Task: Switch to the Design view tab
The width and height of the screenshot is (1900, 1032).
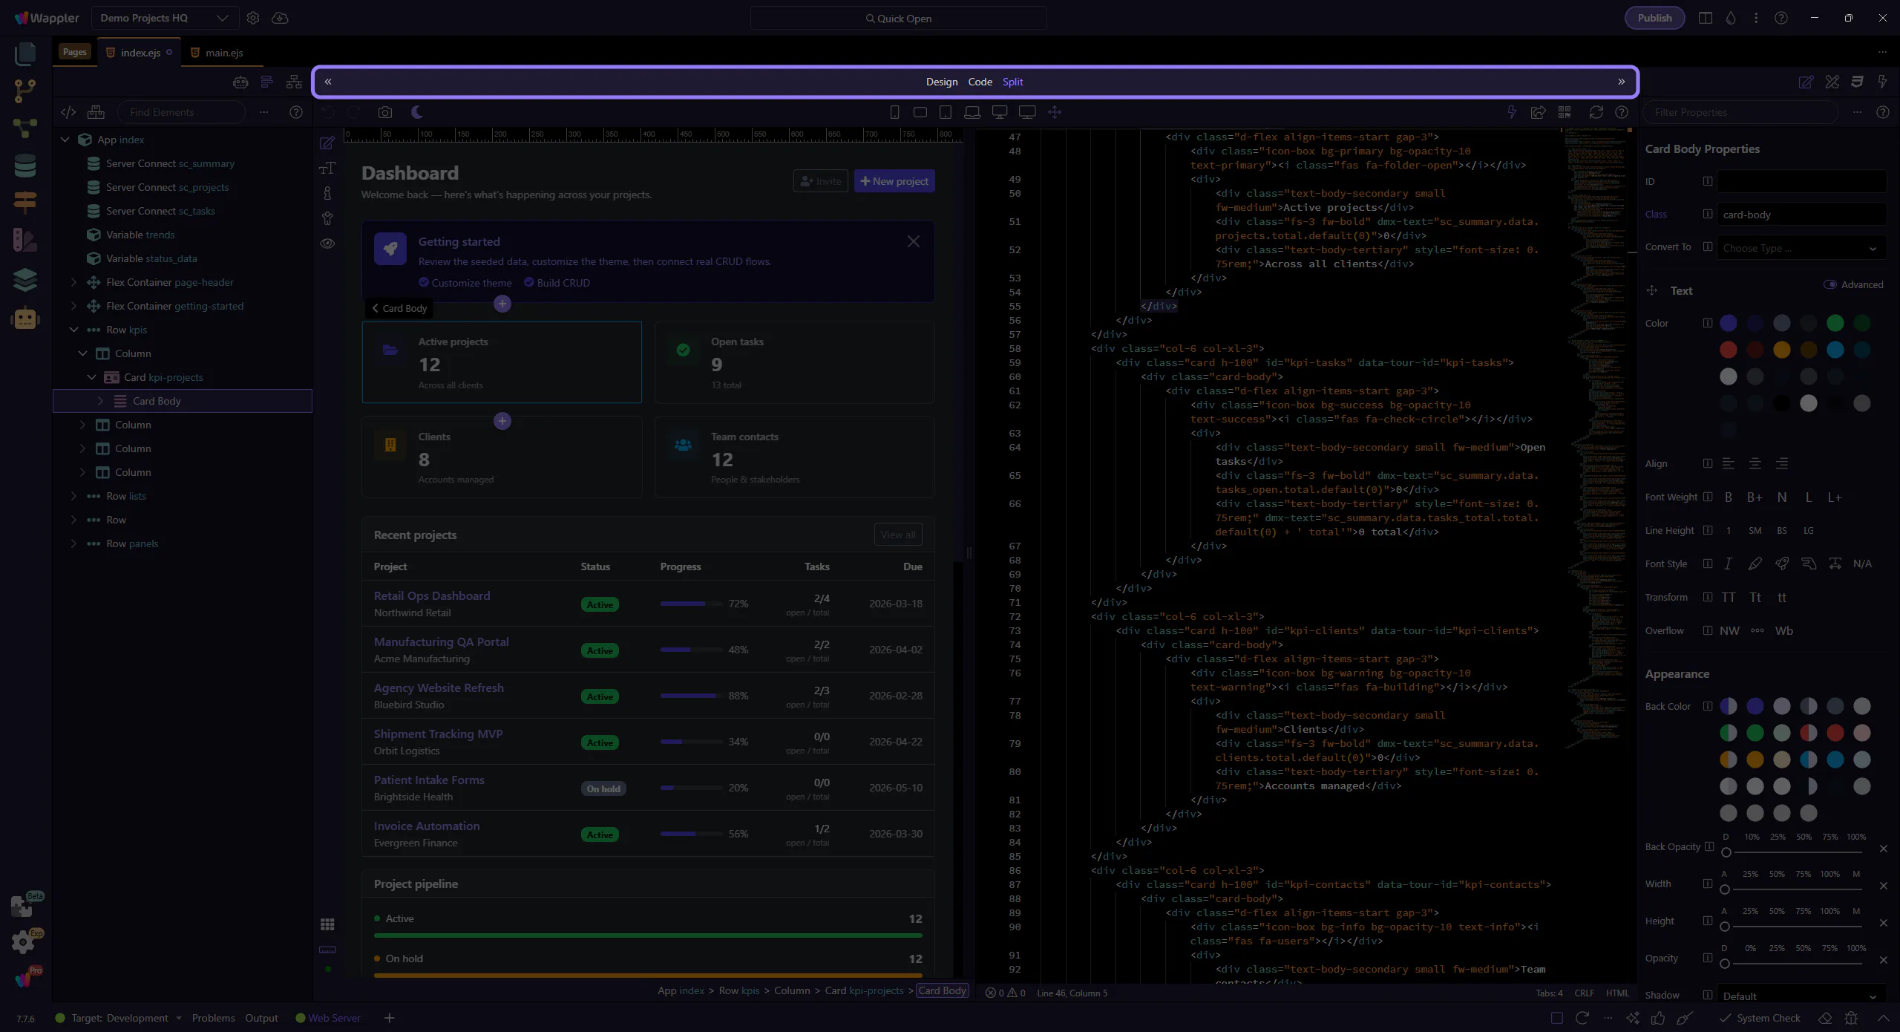Action: [941, 82]
